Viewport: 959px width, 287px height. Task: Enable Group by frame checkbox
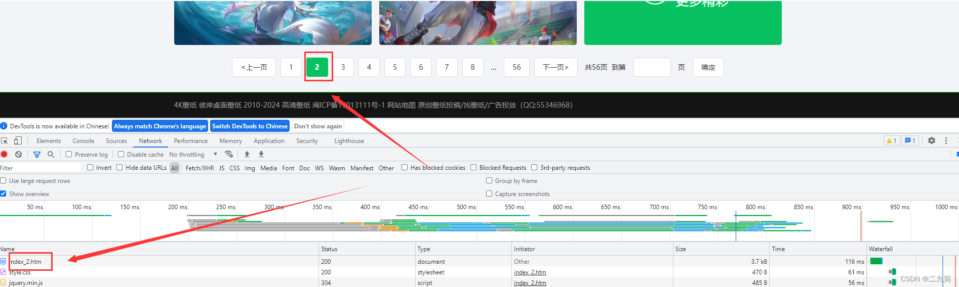489,180
